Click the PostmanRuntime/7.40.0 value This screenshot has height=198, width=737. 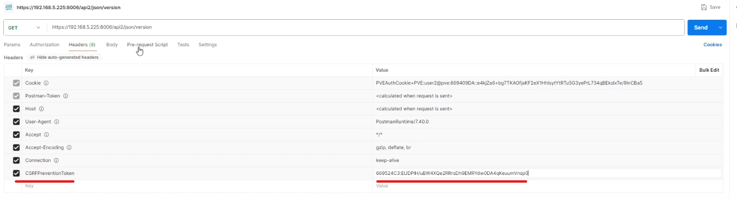coord(402,122)
